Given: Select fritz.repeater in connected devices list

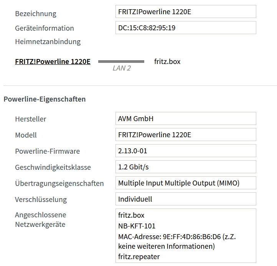Looking at the screenshot, I should [x=139, y=256].
